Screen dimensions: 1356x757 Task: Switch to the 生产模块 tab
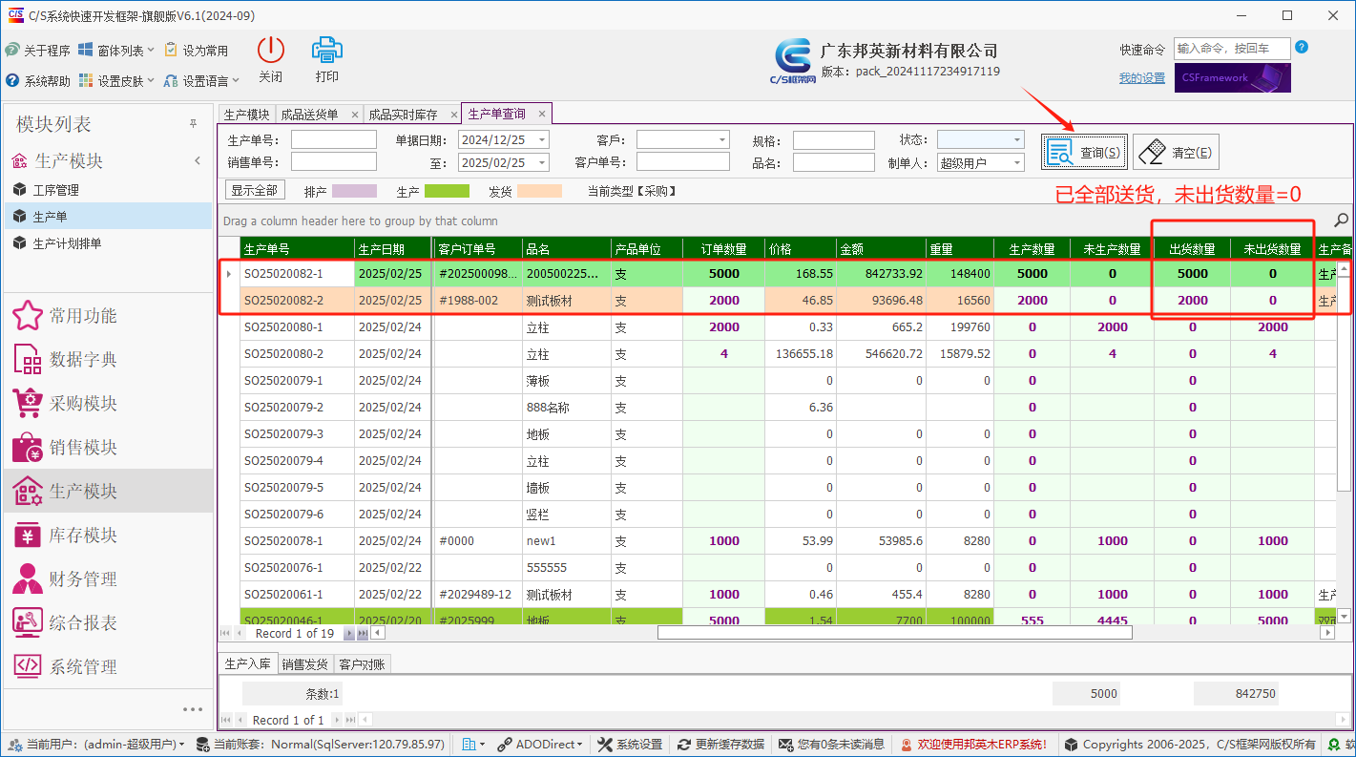[x=246, y=114]
